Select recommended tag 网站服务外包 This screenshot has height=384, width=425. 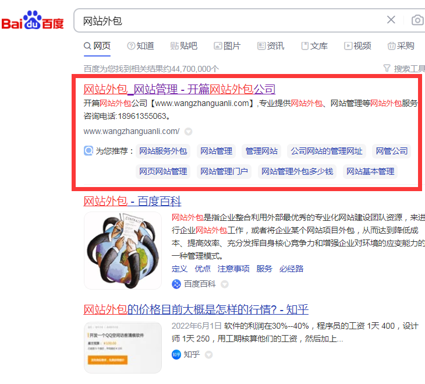(163, 151)
